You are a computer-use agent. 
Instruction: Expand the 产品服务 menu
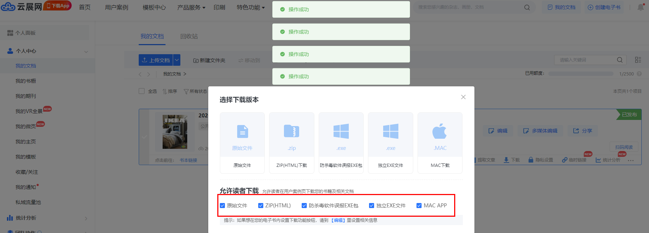191,7
